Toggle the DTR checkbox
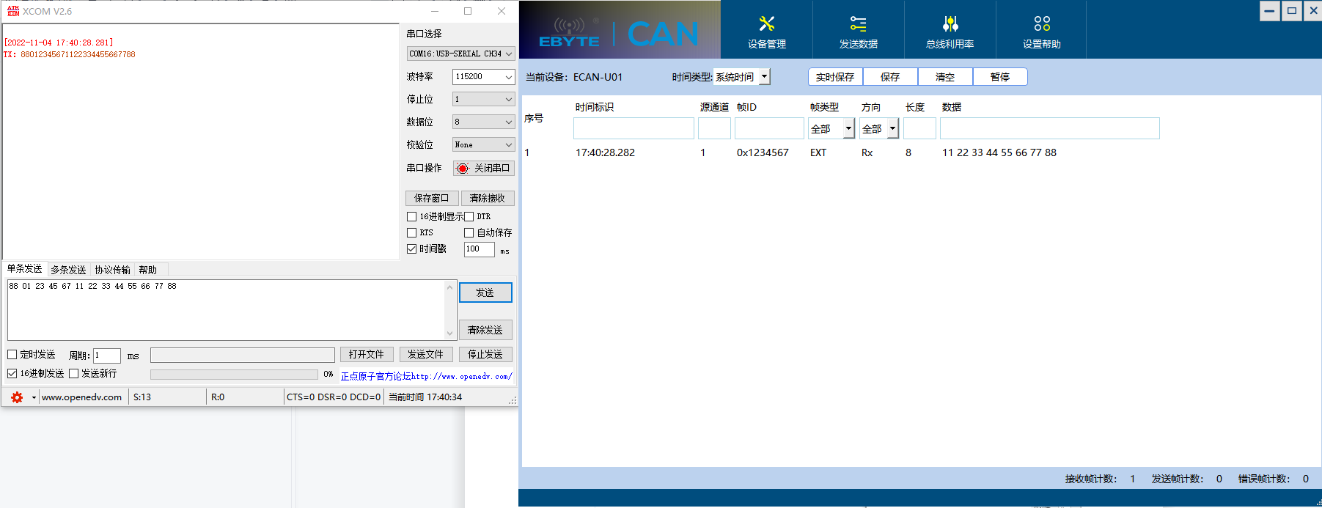Viewport: 1322px width, 508px height. (x=469, y=217)
